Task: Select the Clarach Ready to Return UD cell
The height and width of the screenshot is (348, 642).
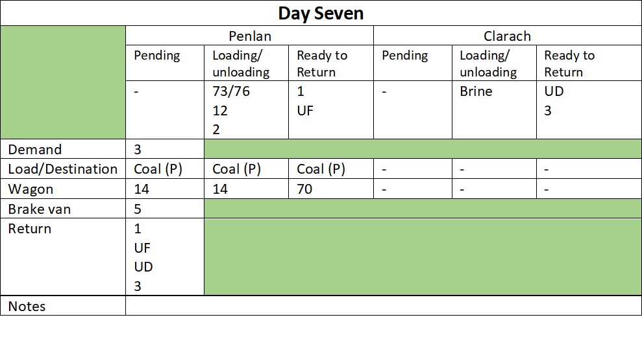Action: 589,110
